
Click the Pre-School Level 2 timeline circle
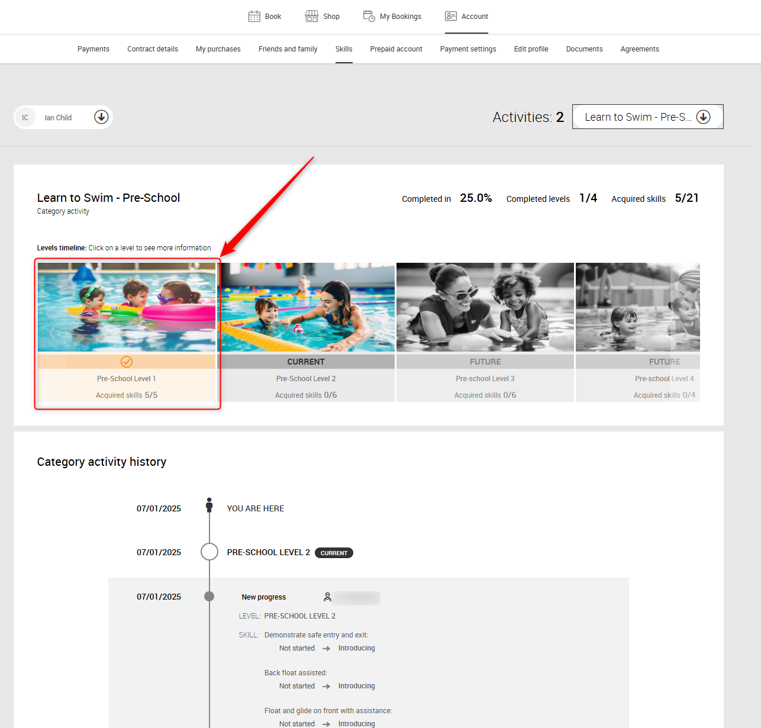pyautogui.click(x=209, y=552)
